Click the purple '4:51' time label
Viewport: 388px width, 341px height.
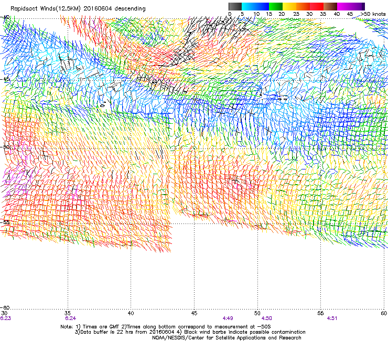[x=332, y=318]
